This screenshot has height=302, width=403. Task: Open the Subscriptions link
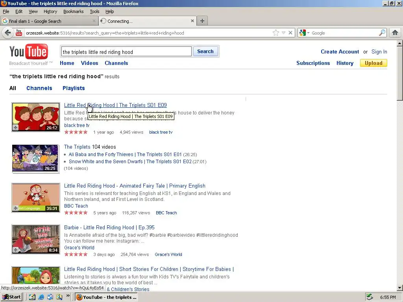point(313,63)
